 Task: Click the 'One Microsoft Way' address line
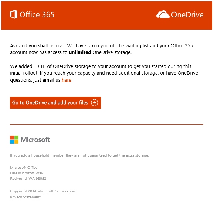coord(27,173)
